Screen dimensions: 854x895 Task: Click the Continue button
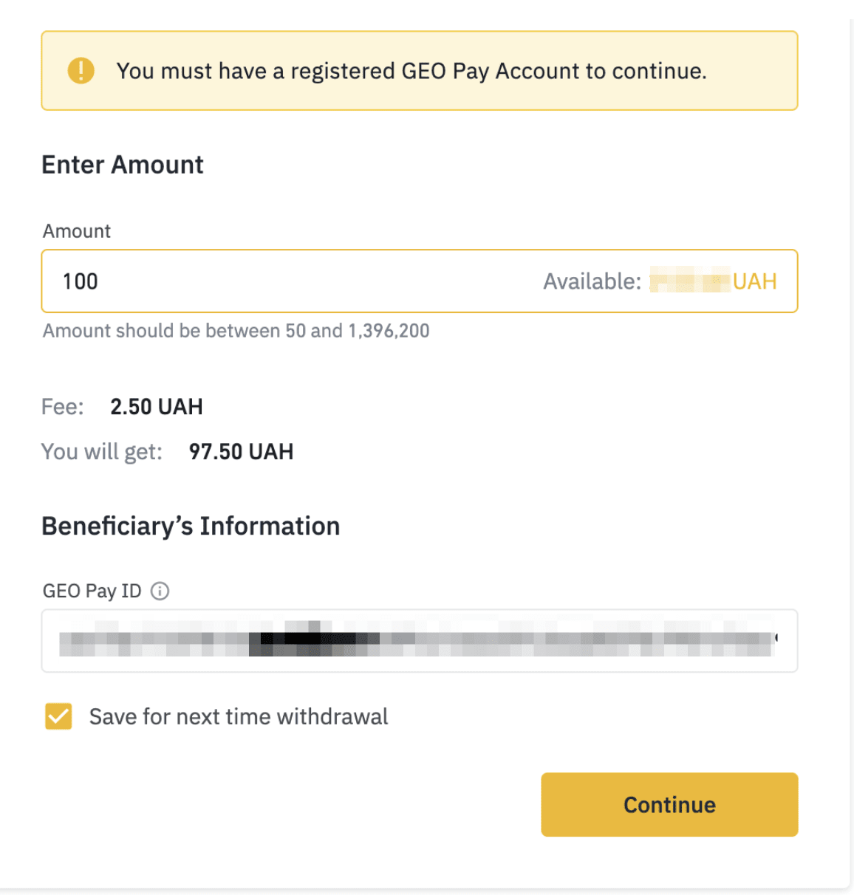[669, 804]
